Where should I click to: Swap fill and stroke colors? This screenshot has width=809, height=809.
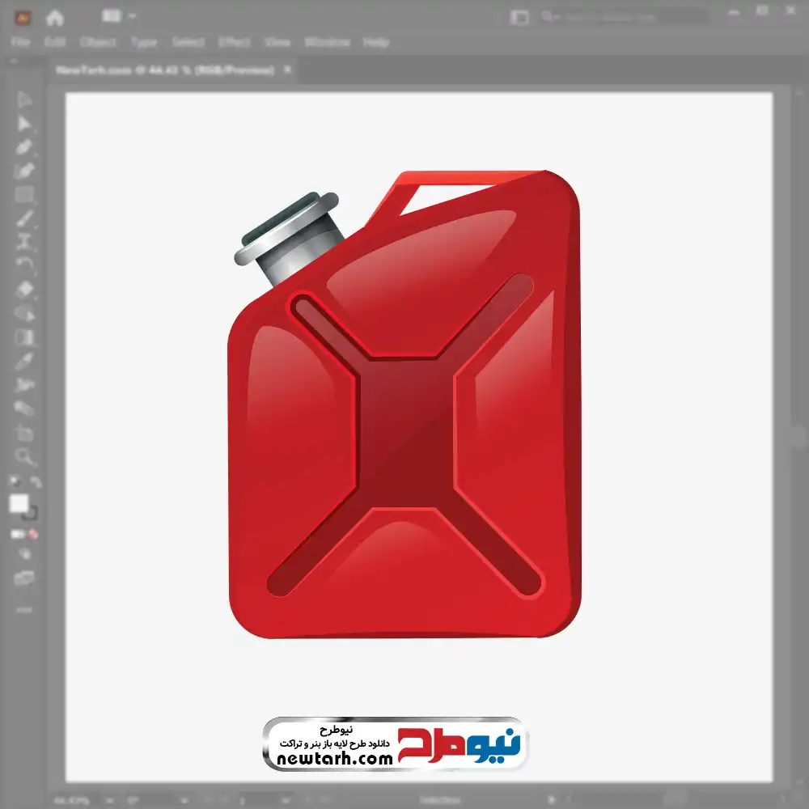pyautogui.click(x=35, y=483)
